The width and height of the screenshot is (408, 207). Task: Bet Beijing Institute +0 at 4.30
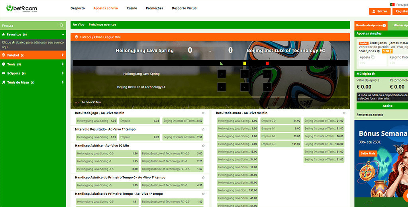coord(172,186)
